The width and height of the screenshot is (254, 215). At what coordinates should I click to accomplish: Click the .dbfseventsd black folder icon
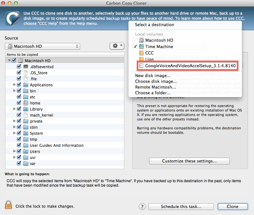26,67
